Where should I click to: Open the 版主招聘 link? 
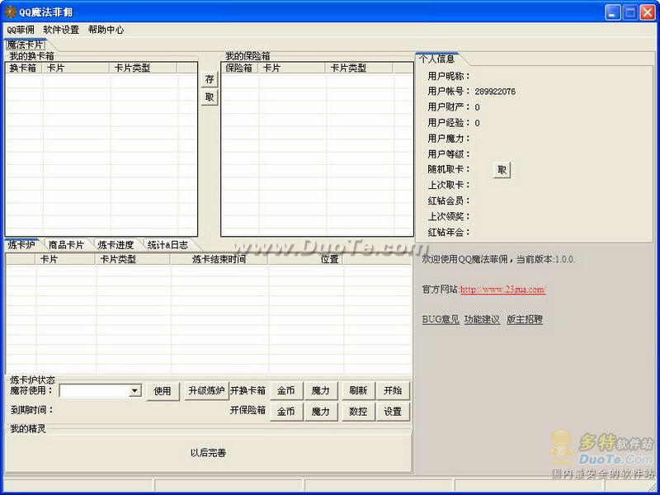click(525, 319)
